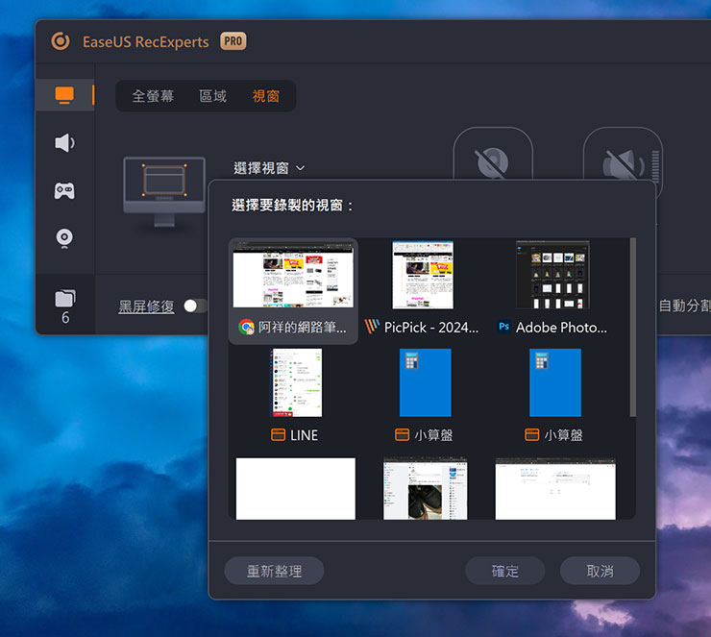
Task: Click the PicPick icon beside PicPick - 2024...
Action: [372, 326]
